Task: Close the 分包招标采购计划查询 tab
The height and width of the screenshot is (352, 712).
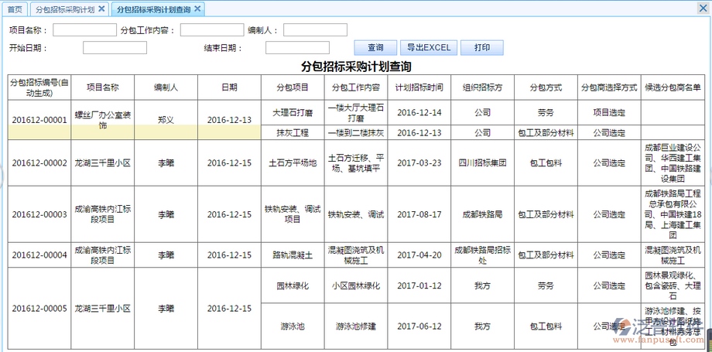Action: coord(197,9)
